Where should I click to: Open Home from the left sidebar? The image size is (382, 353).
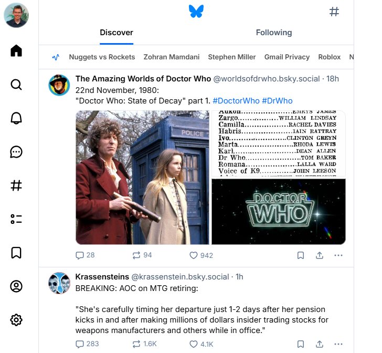(x=16, y=51)
